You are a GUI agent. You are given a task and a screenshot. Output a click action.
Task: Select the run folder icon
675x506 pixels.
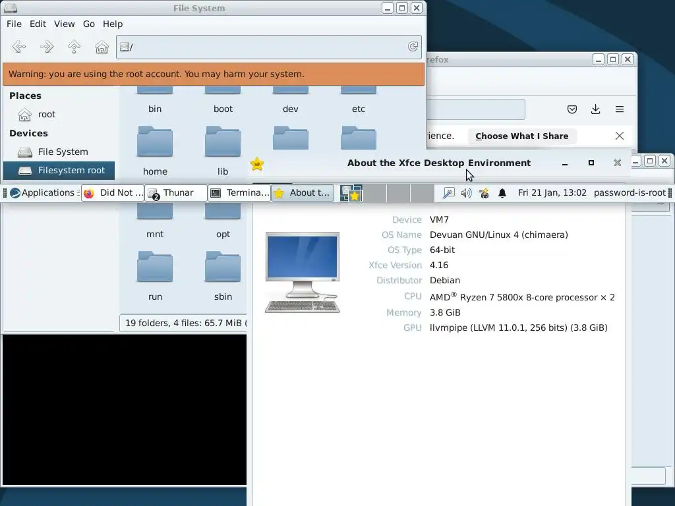155,266
